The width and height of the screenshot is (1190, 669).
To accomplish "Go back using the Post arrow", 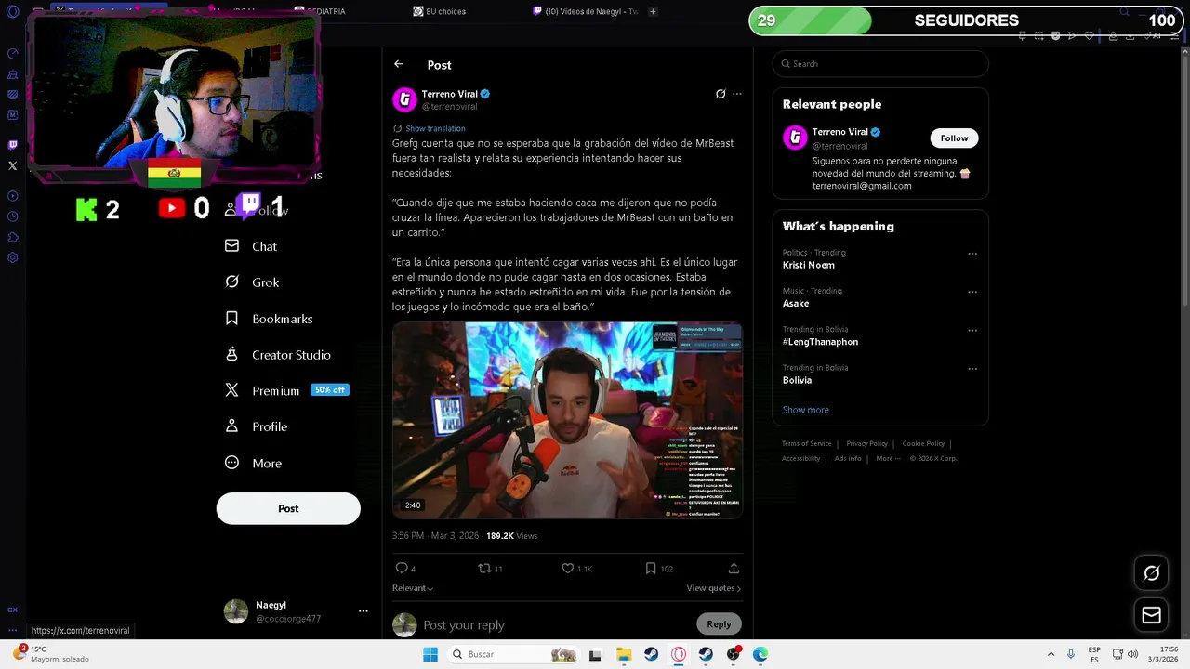I will pyautogui.click(x=399, y=64).
